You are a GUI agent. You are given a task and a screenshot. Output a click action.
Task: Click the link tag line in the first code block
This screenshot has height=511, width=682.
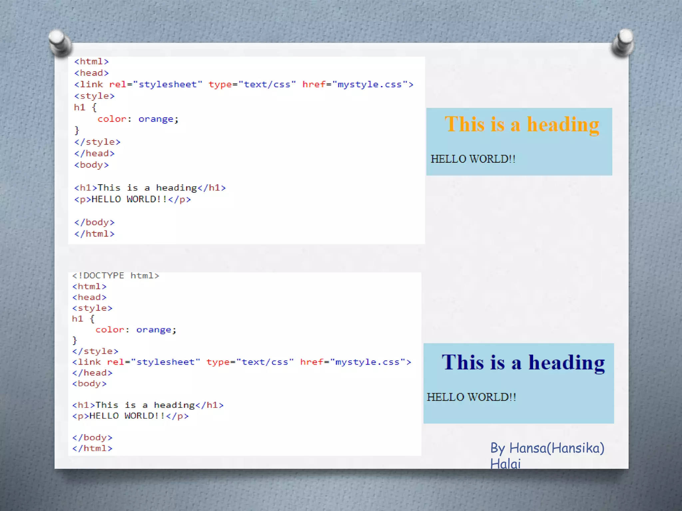point(243,85)
